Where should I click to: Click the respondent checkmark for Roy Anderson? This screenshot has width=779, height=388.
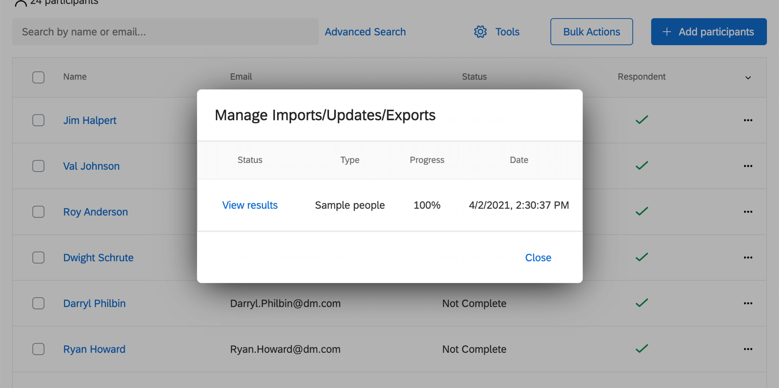click(x=642, y=211)
